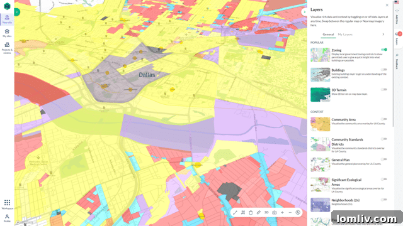Click the Community Area title
This screenshot has height=226, width=403.
click(344, 120)
